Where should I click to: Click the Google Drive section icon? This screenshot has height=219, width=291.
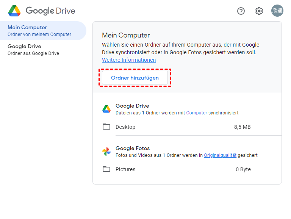click(x=106, y=109)
